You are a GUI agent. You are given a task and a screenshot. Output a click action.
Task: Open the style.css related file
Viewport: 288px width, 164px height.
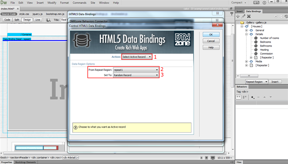(24, 14)
